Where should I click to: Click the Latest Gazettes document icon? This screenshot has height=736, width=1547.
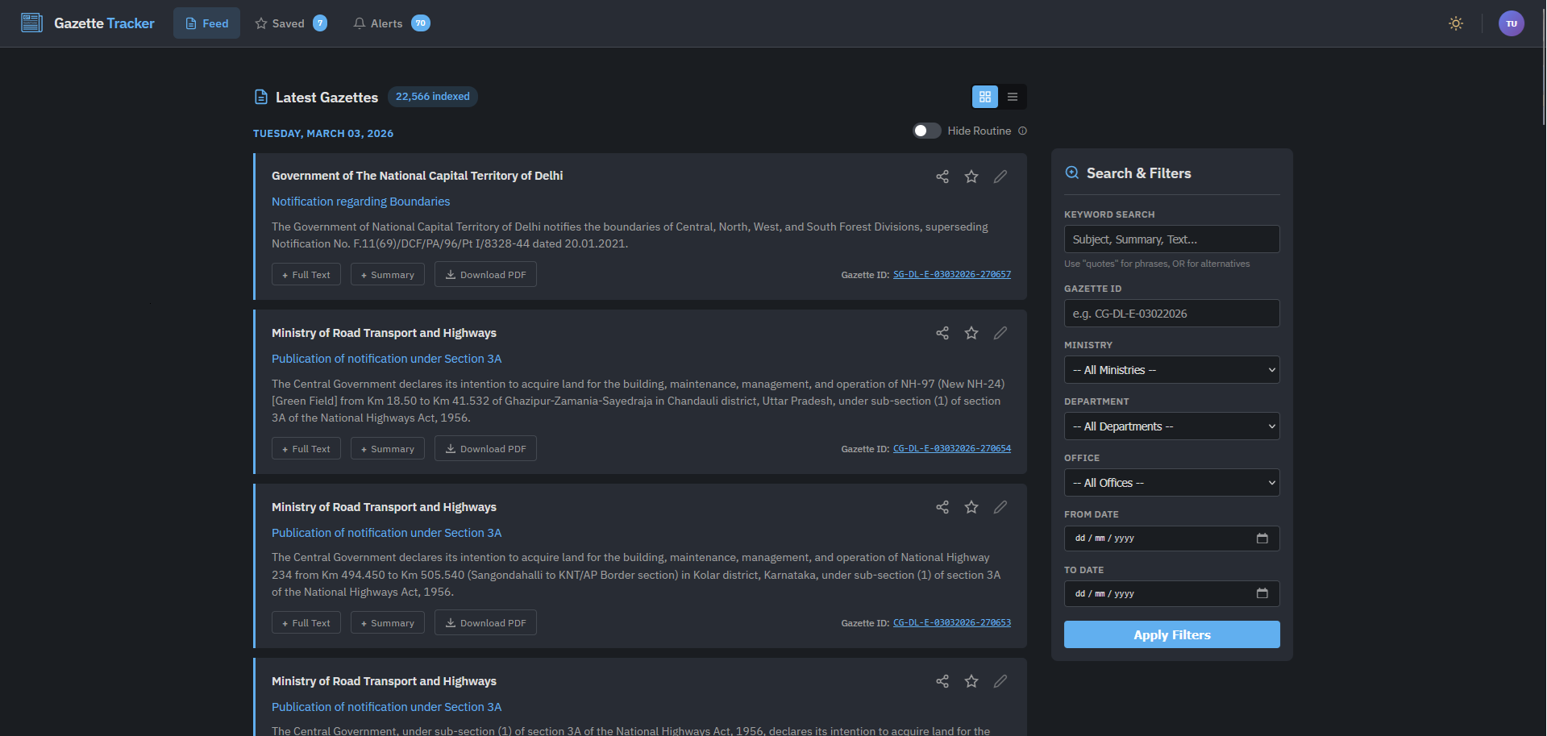point(261,98)
